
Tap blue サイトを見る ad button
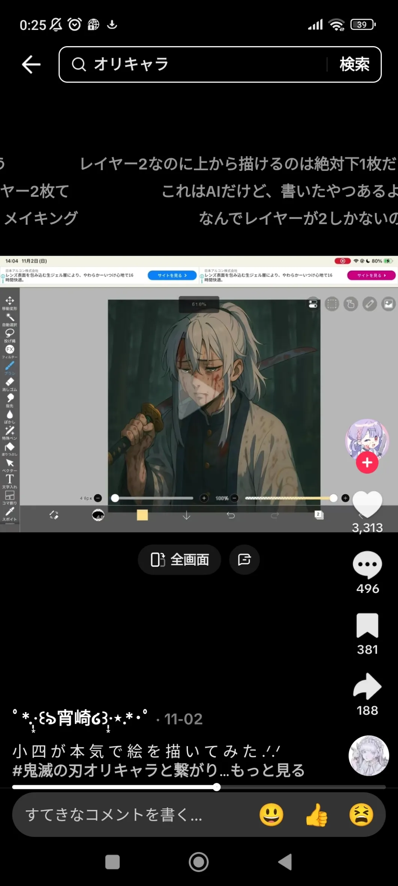point(172,275)
